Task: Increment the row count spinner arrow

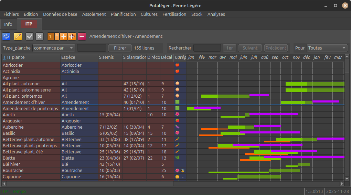Action: pyautogui.click(x=57, y=35)
